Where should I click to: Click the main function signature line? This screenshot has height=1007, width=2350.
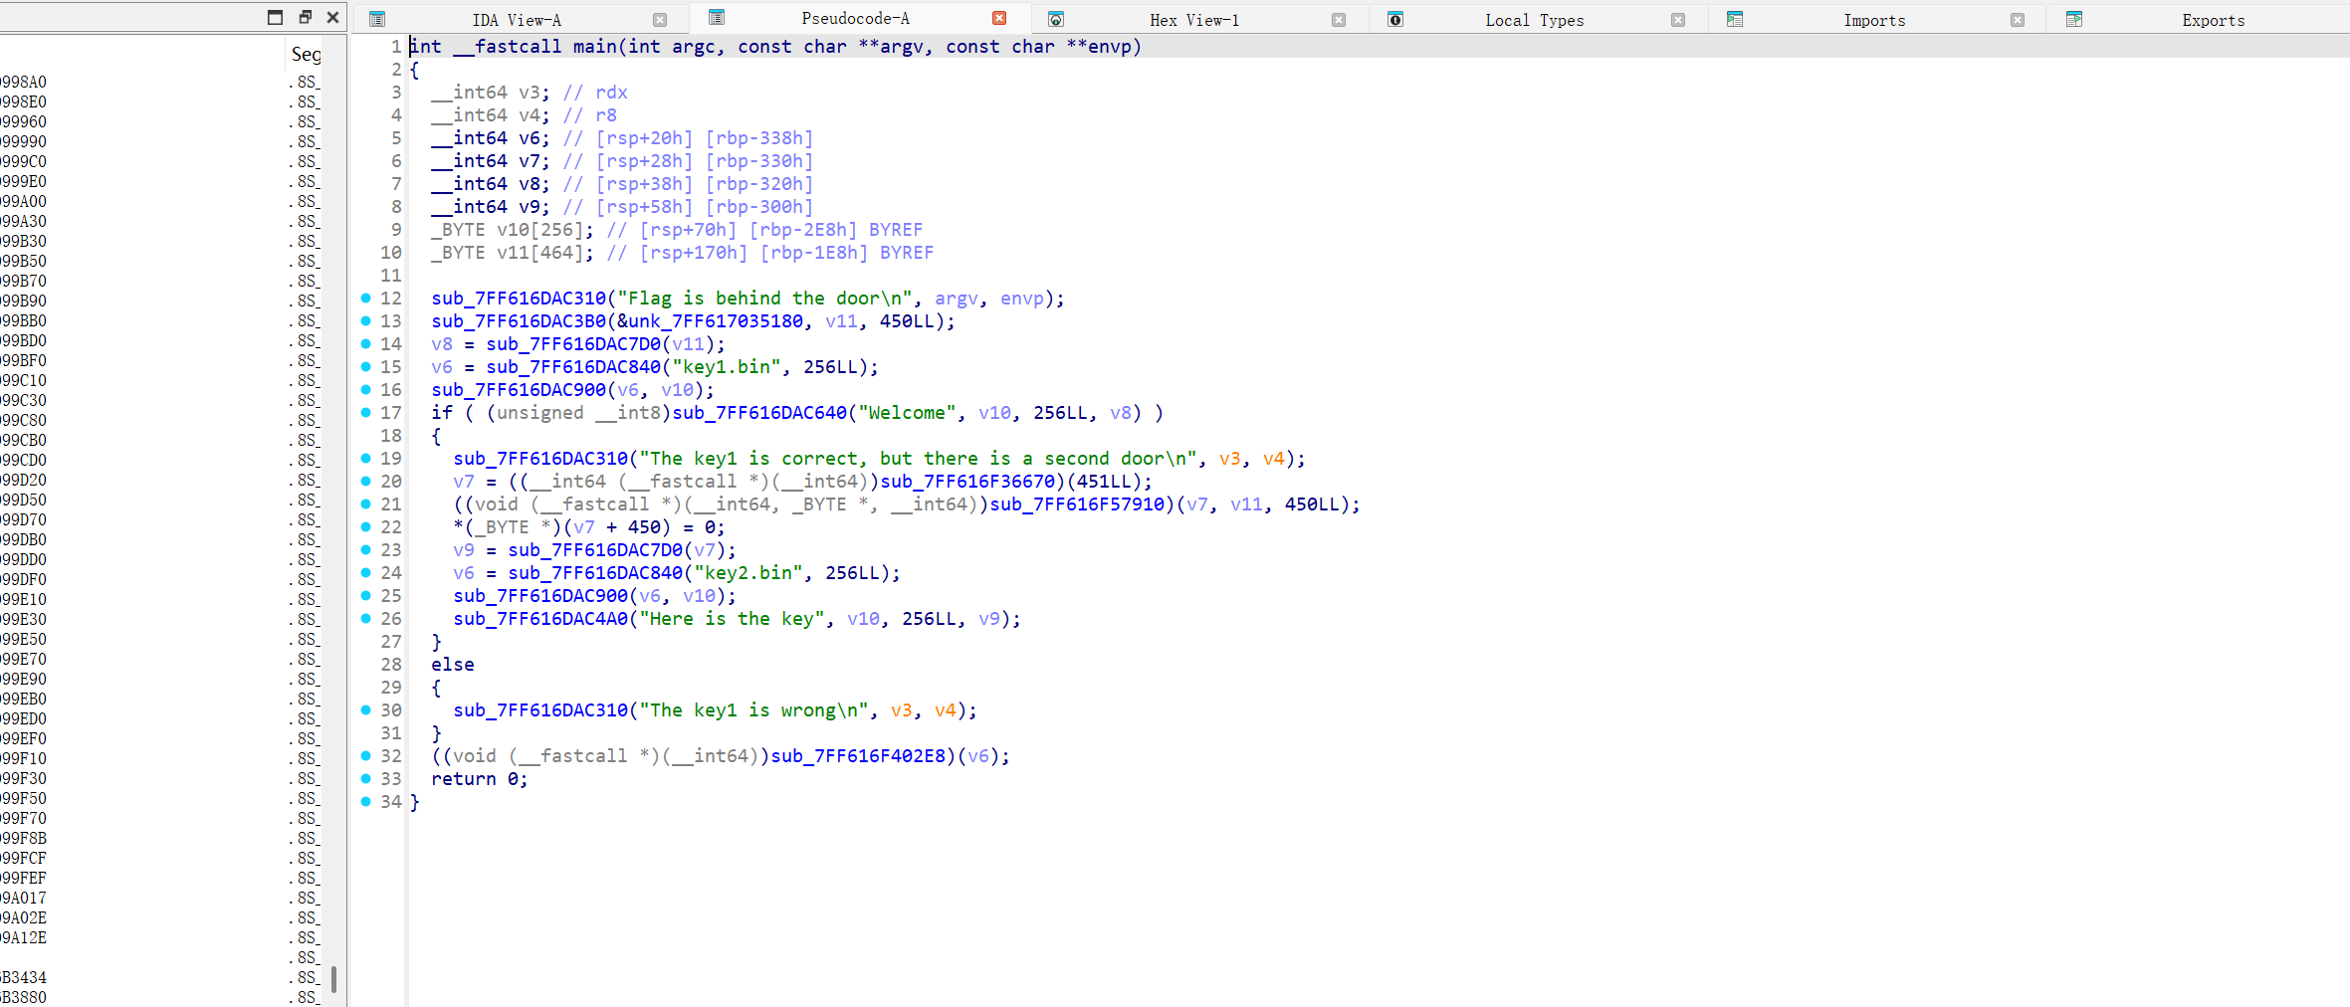coord(776,47)
